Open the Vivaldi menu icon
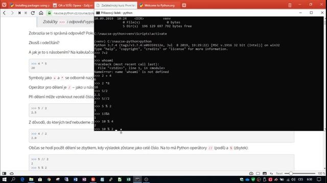The image size is (327, 183). tap(4, 5)
